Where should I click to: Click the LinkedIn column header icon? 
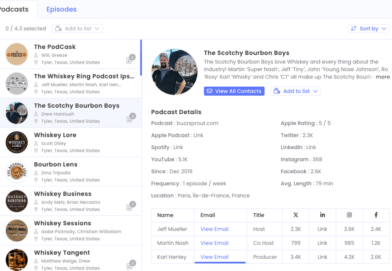pyautogui.click(x=322, y=215)
